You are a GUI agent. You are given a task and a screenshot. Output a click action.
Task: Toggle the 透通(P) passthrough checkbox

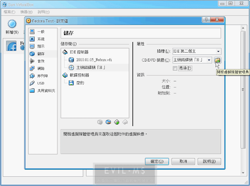click(x=175, y=68)
